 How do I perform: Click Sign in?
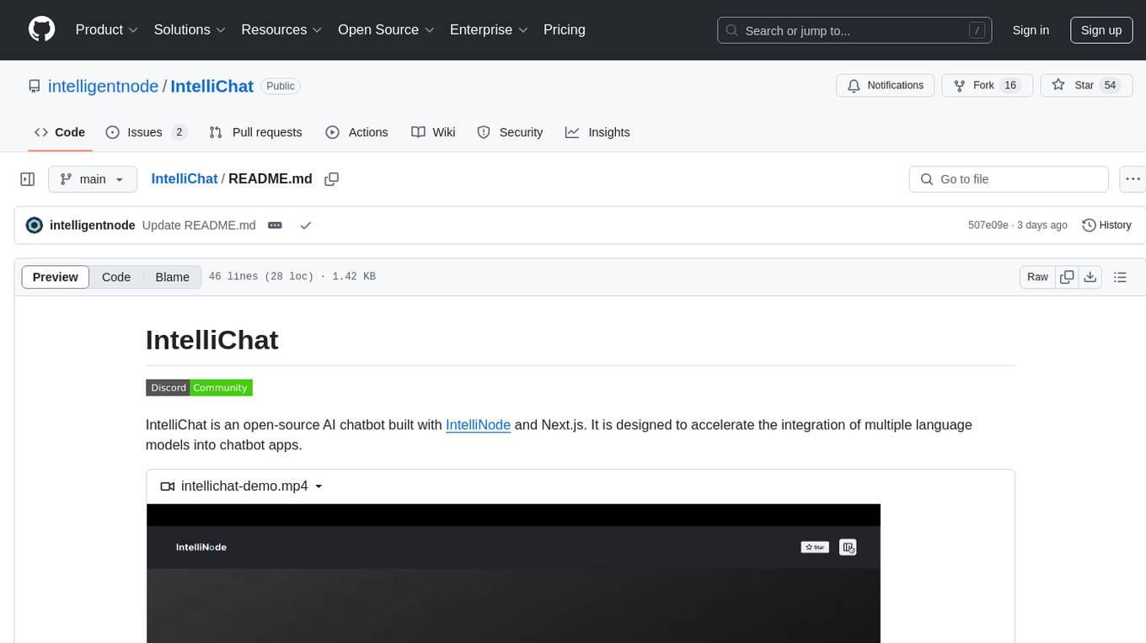1031,30
